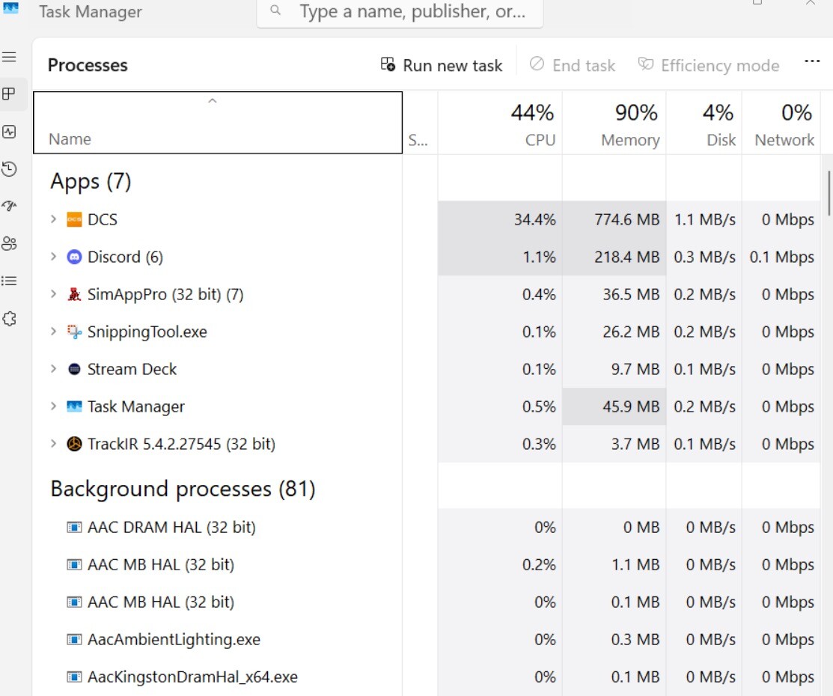Sort by the CPU column header
Screen dimensions: 833x696
pos(500,123)
